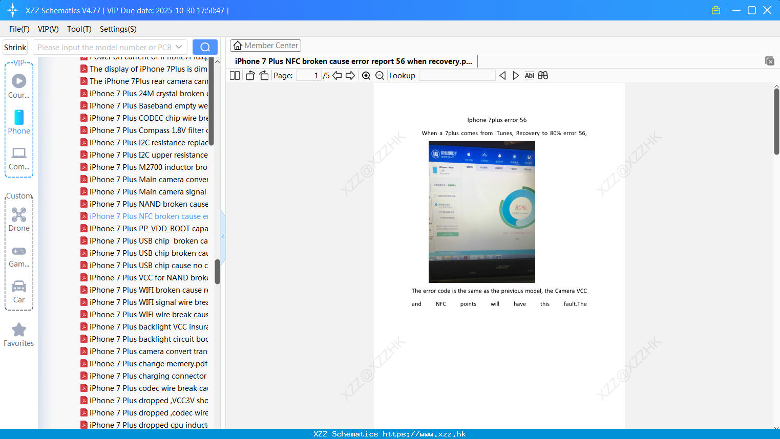Open 'iPhone 7 Plus backlight circuit' file
The image size is (780, 439).
tap(144, 339)
